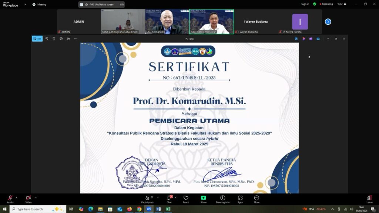The height and width of the screenshot is (213, 379).
Task: Open the Chat panel
Action: [x=169, y=199]
